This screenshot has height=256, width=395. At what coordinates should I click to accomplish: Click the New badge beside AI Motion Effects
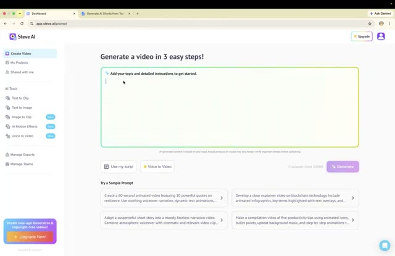[51, 127]
